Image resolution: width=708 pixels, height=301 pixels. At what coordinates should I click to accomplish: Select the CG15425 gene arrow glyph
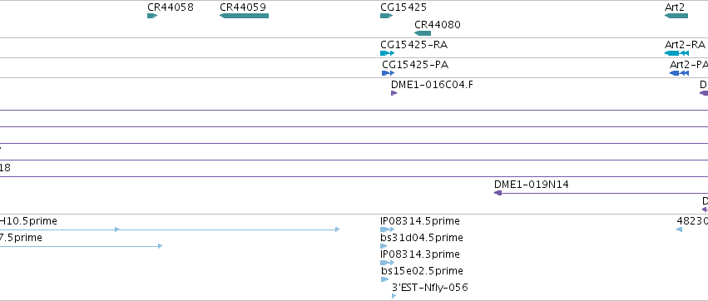click(x=387, y=16)
